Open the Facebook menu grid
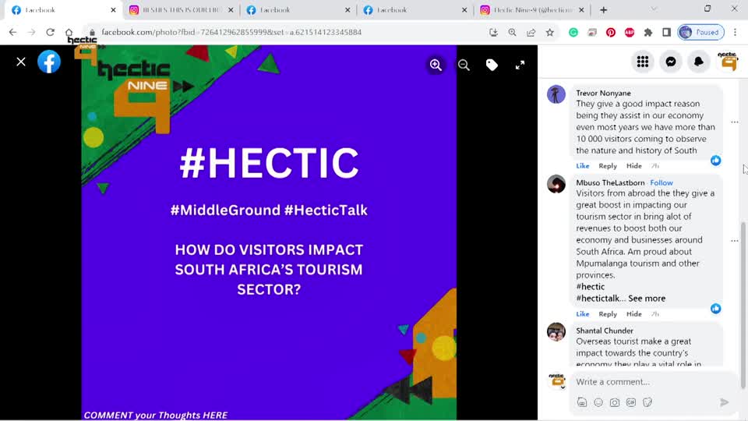 (642, 62)
